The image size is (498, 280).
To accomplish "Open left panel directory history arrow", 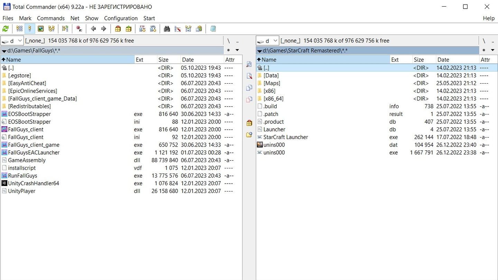I will [237, 50].
